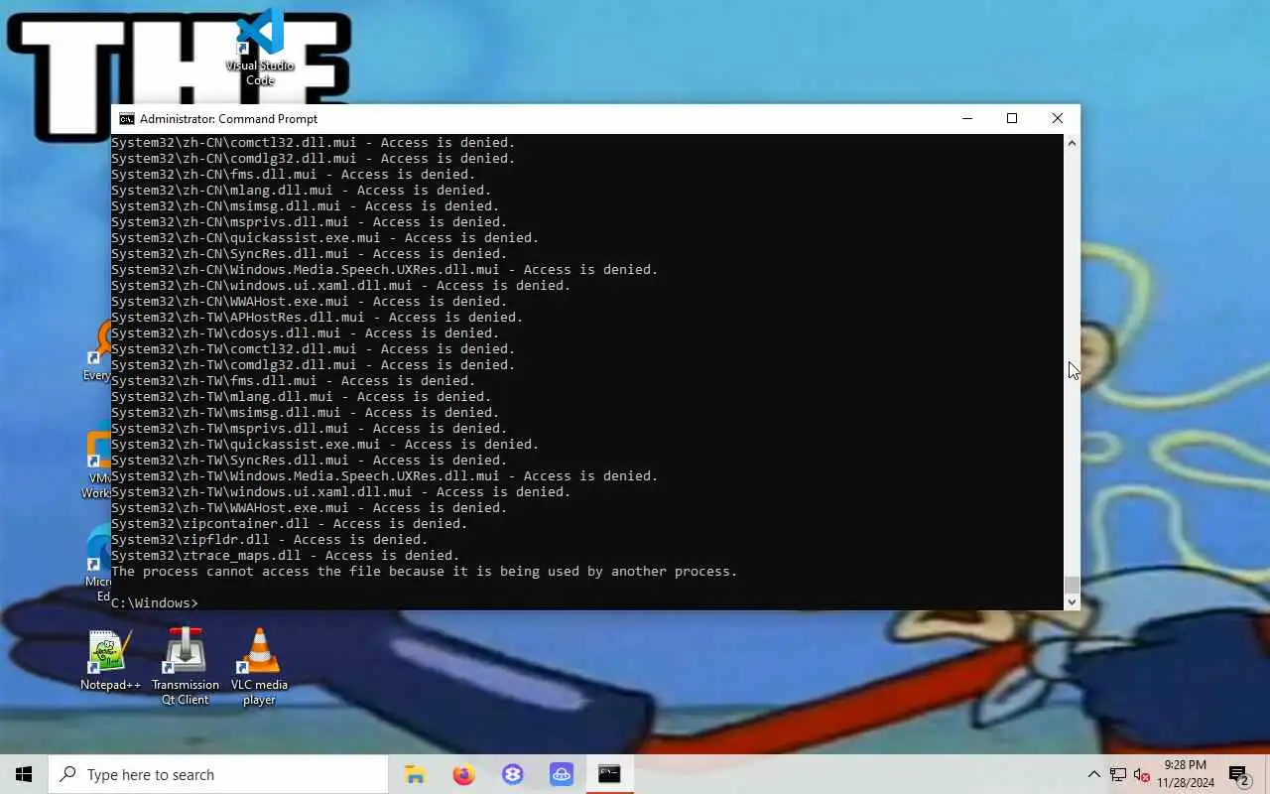The width and height of the screenshot is (1270, 794).
Task: Click the zh-TW\APHostRes.dll.mui line
Action: [x=317, y=318]
